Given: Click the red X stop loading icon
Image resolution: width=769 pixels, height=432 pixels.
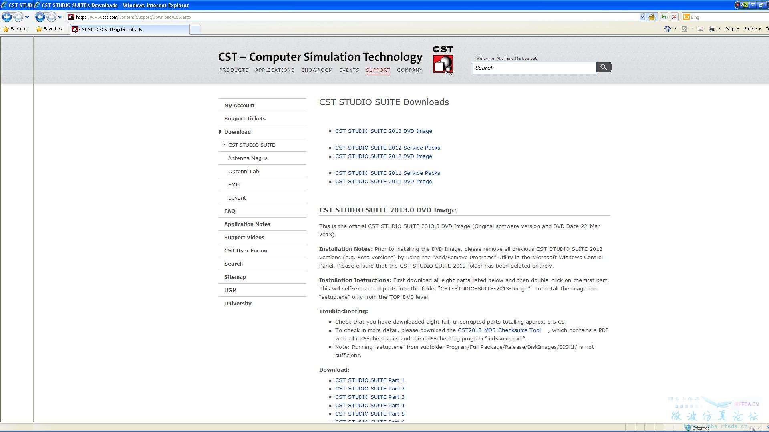Looking at the screenshot, I should pyautogui.click(x=674, y=17).
